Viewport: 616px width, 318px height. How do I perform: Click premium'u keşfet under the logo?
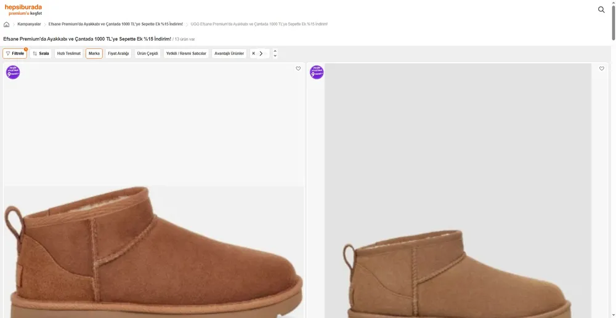(25, 14)
